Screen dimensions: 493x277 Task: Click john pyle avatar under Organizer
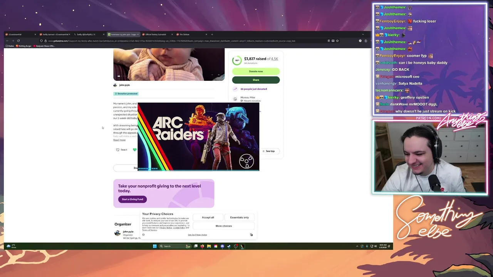tap(117, 233)
